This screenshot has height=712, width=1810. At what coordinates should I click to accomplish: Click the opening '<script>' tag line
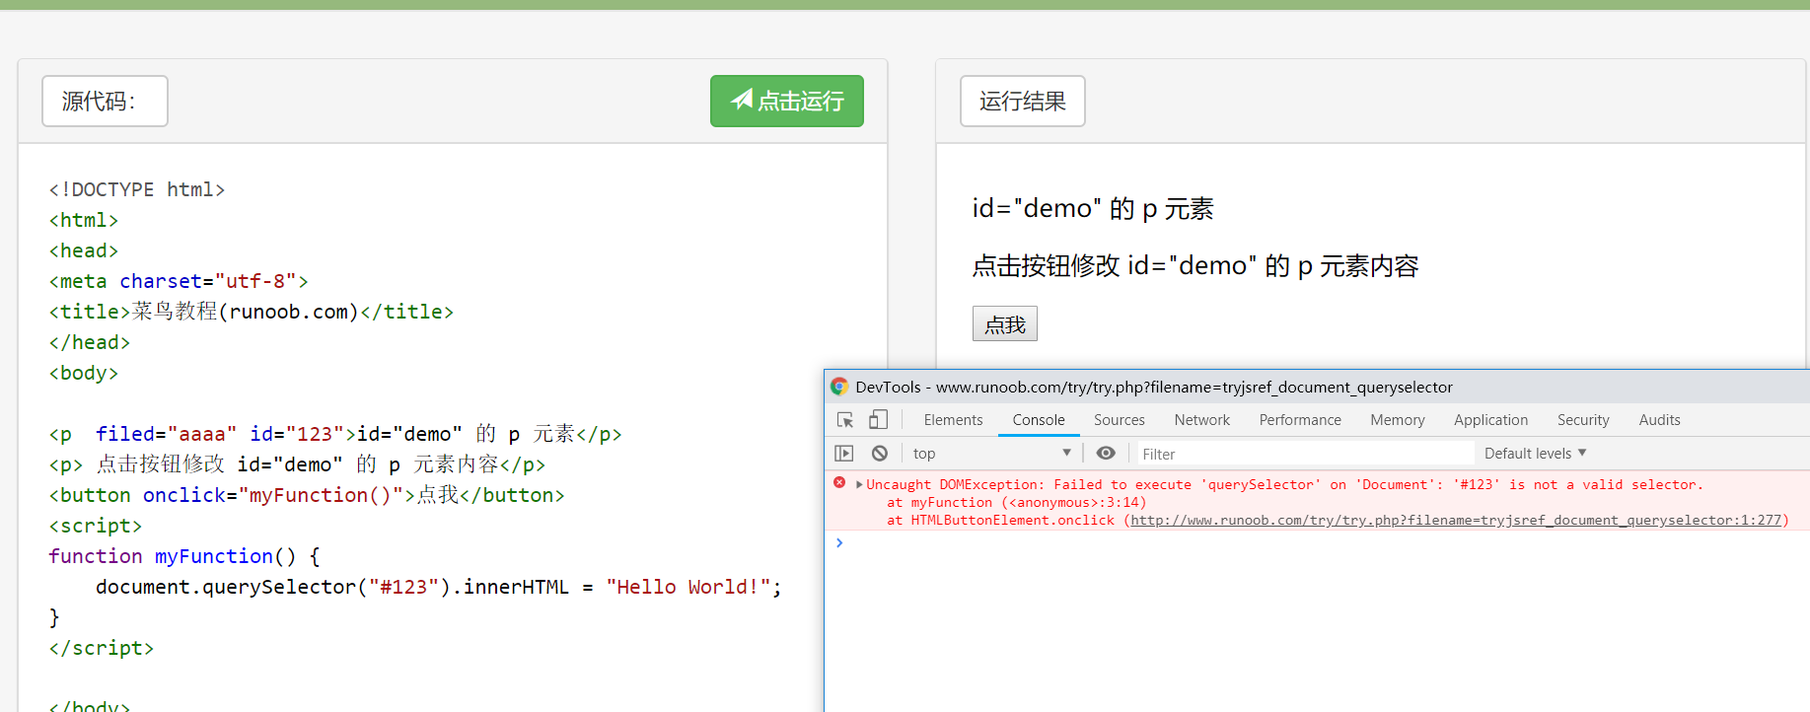coord(96,526)
